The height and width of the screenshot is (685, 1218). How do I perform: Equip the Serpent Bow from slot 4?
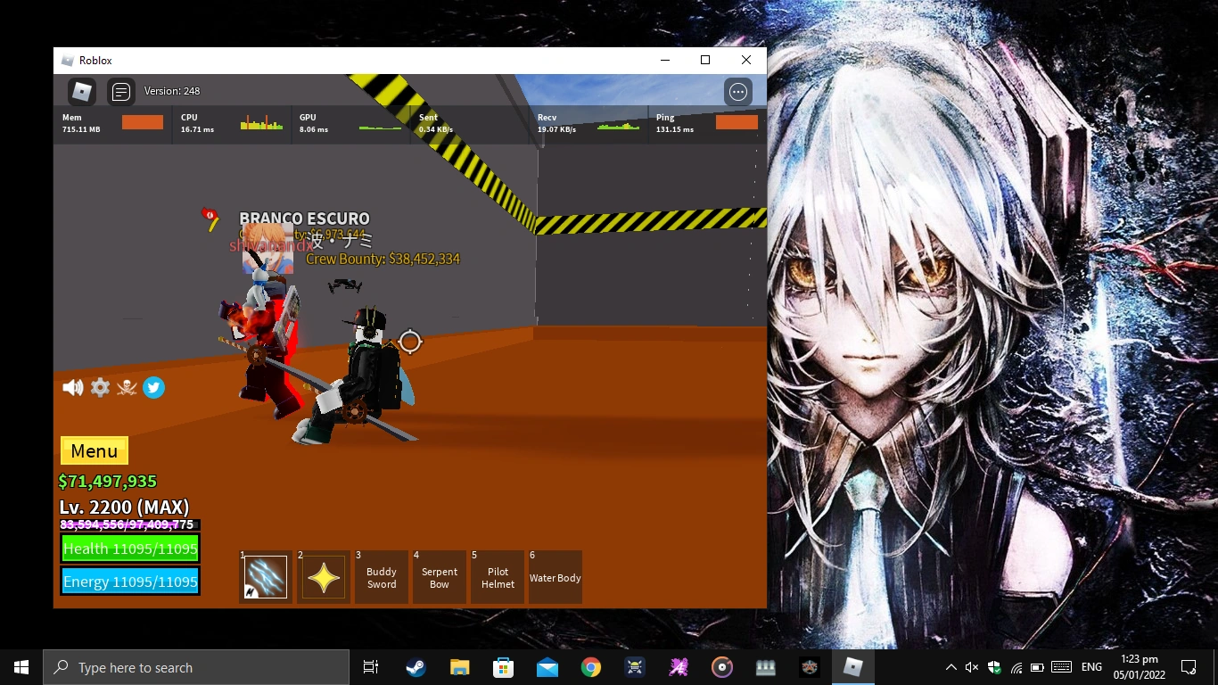(439, 577)
